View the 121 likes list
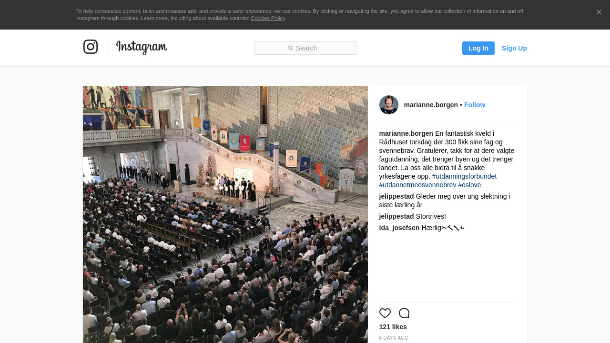Screen dimensions: 610x343 point(393,327)
